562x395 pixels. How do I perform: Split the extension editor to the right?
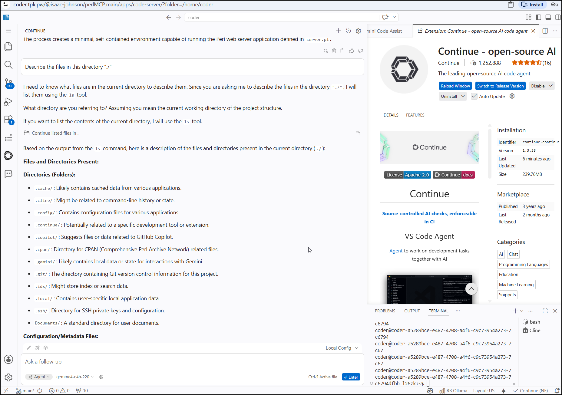[x=545, y=31]
